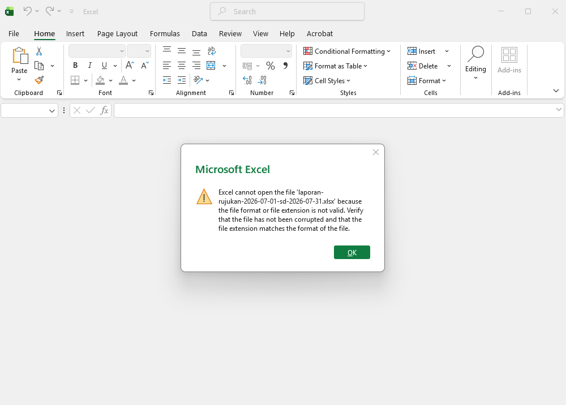Click the Search box in title bar
The height and width of the screenshot is (405, 566).
coord(288,11)
